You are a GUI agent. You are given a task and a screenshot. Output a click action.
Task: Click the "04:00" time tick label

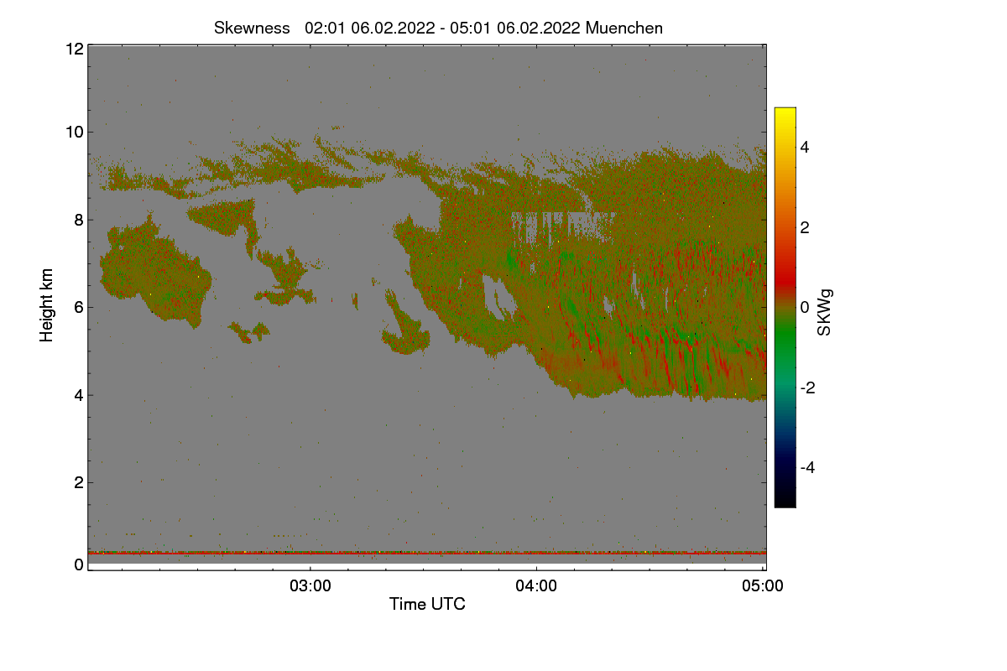point(536,586)
